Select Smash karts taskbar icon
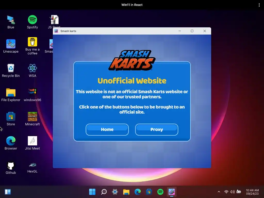This screenshot has height=198, width=264. [x=171, y=192]
